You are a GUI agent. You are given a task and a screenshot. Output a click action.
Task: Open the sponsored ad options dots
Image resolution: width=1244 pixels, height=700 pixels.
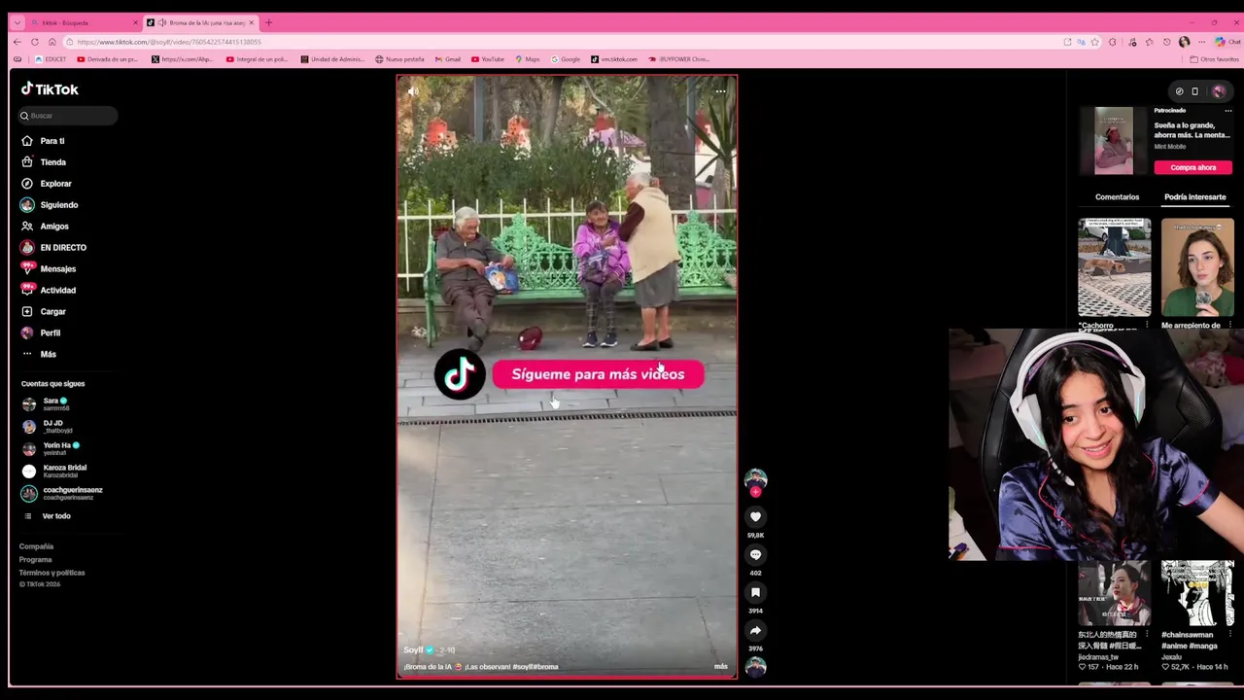point(1227,111)
